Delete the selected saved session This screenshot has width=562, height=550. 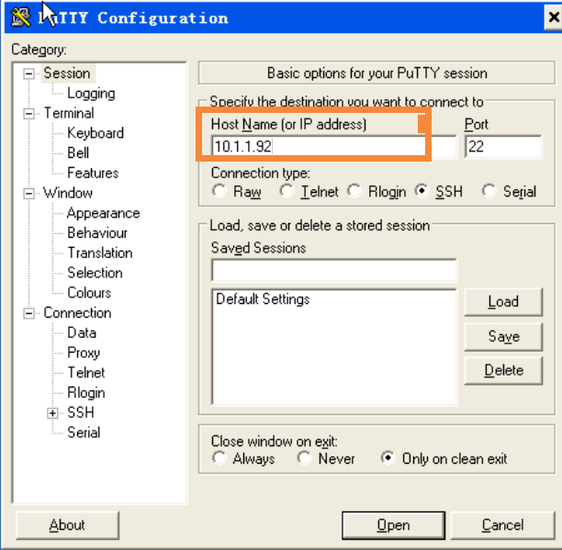[x=503, y=370]
